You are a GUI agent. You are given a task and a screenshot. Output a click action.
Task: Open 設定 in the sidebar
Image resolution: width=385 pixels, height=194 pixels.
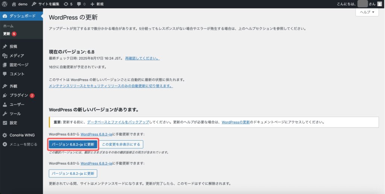[13, 123]
